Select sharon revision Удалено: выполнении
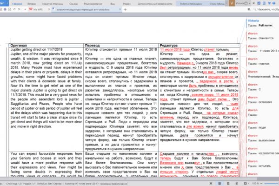Screen dimensions: 279x186 [x=263, y=138]
